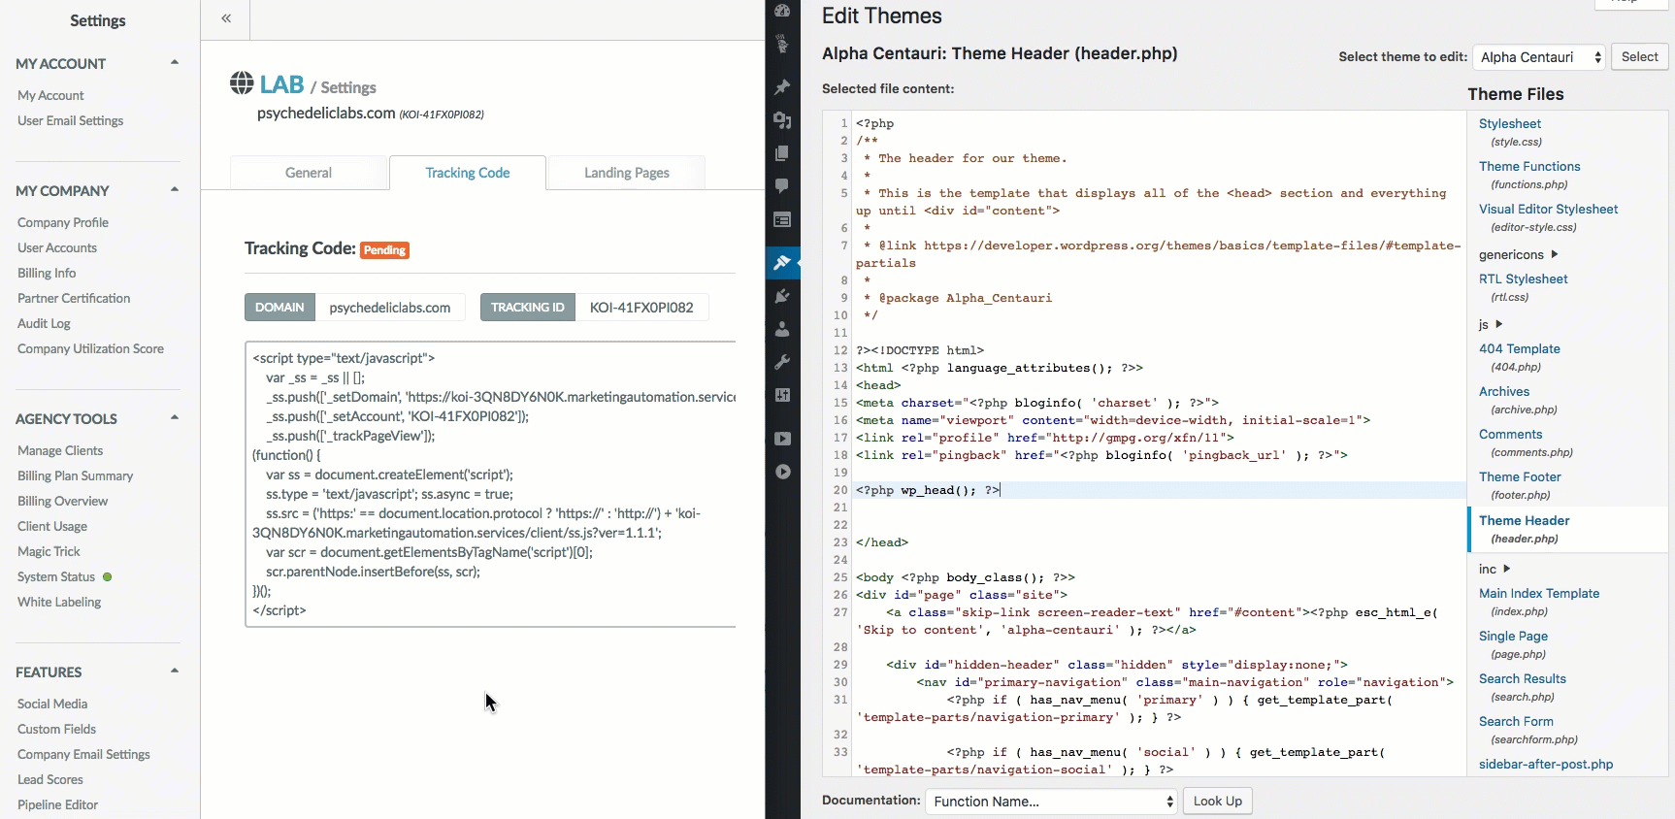Open the Plugins plug icon
The width and height of the screenshot is (1675, 819).
782,296
